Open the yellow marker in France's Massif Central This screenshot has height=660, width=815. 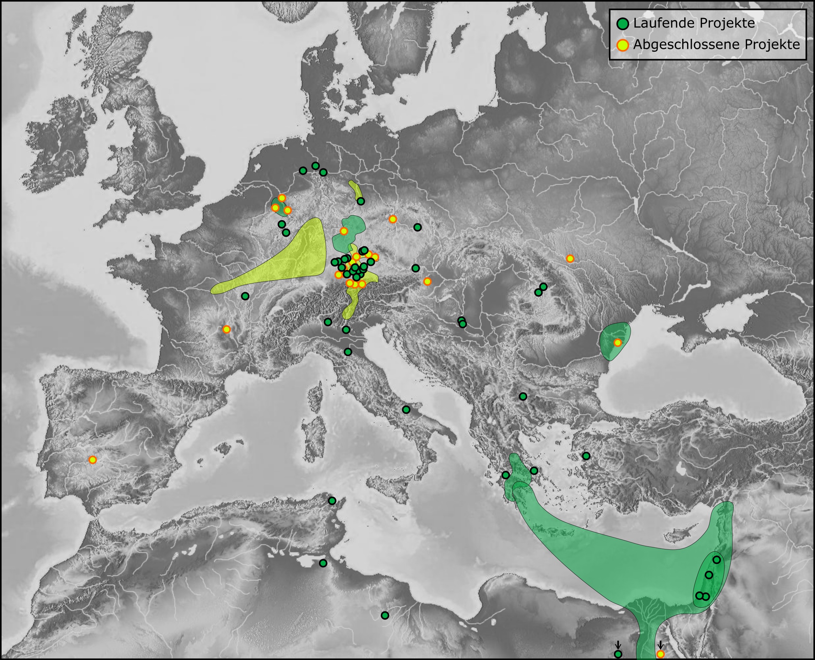coord(227,329)
